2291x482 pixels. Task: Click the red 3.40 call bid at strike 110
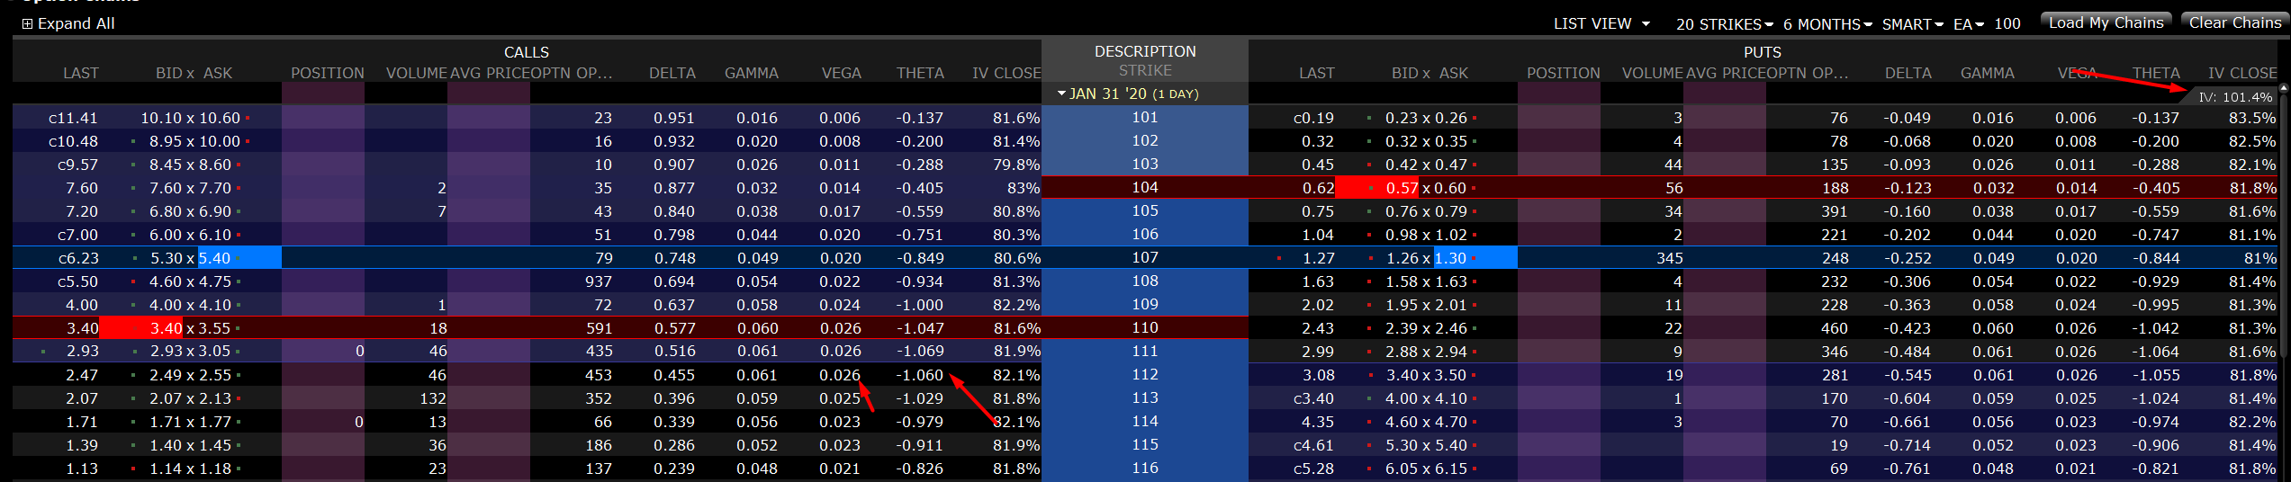tap(166, 328)
